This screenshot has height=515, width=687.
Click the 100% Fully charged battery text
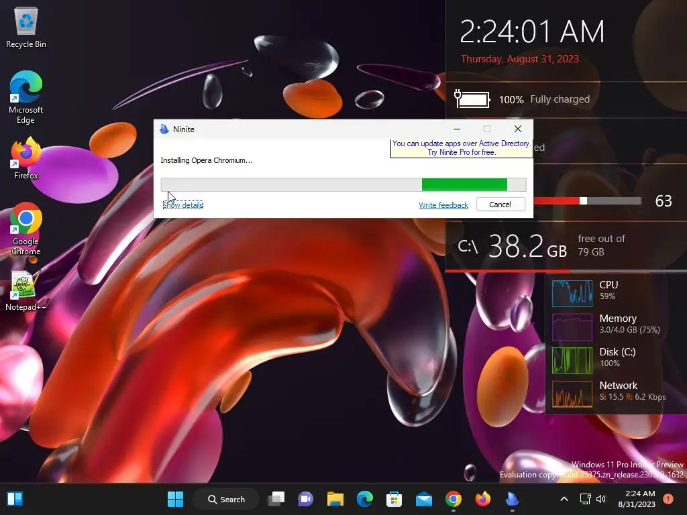tap(544, 99)
